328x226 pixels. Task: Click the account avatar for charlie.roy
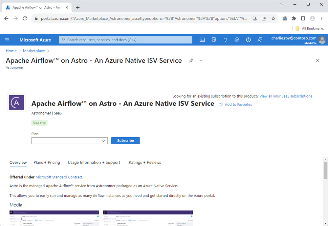pyautogui.click(x=322, y=40)
